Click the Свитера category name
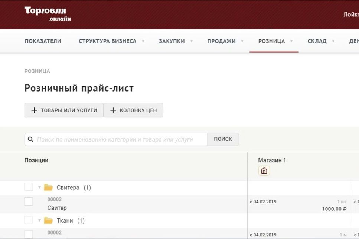359x239 pixels. (x=68, y=187)
